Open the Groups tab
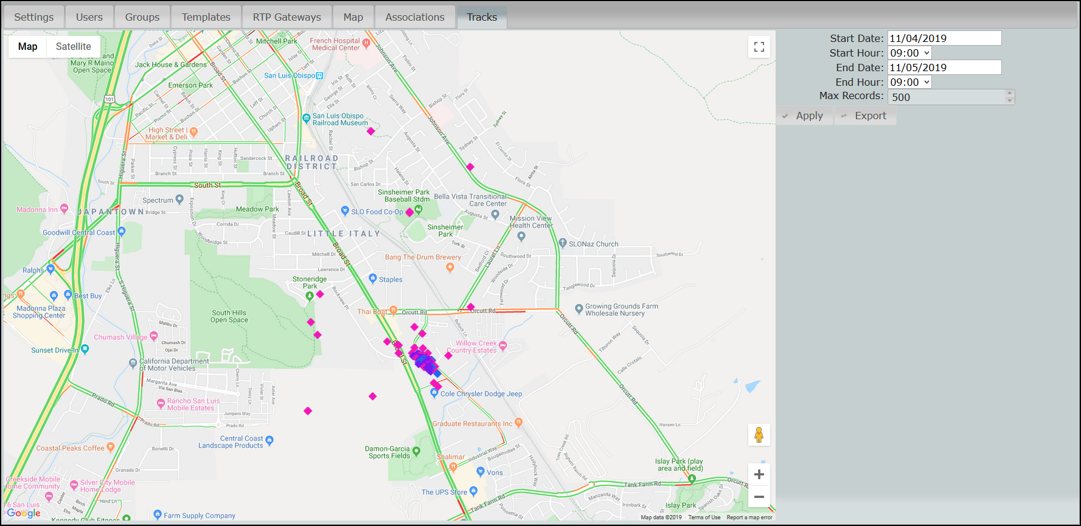Screen dimensions: 1081x526 click(x=142, y=17)
